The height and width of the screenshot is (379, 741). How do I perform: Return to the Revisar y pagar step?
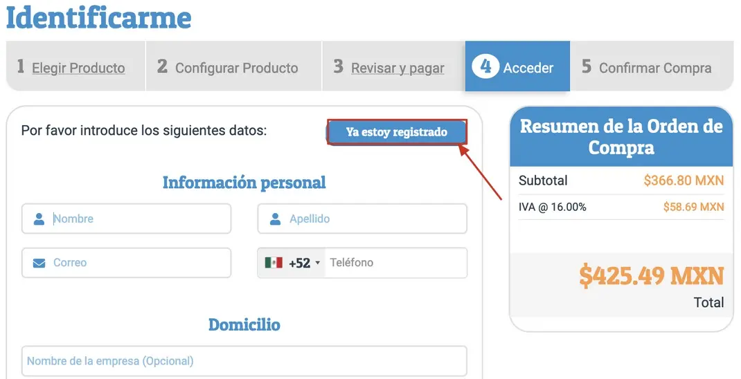click(398, 68)
